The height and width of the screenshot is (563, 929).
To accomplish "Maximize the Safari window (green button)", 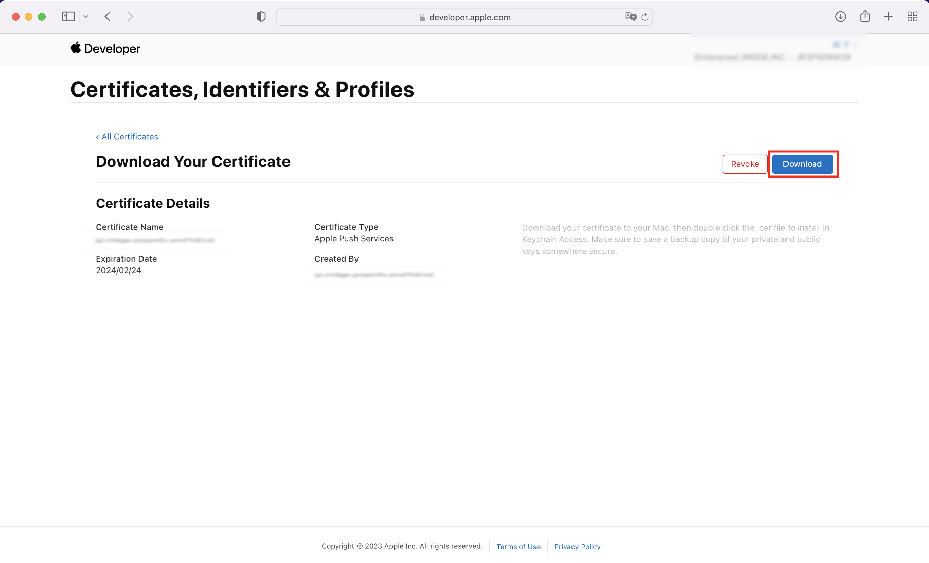I will click(x=42, y=17).
